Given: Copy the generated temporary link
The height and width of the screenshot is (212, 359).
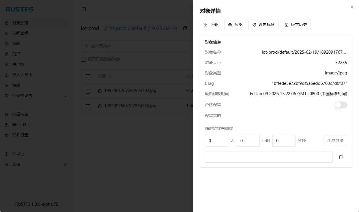Looking at the screenshot, I should pos(341,157).
